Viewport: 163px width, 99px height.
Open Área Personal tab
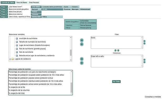click(x=34, y=3)
